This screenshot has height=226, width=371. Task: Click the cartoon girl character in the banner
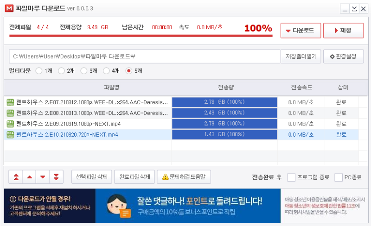point(118,206)
